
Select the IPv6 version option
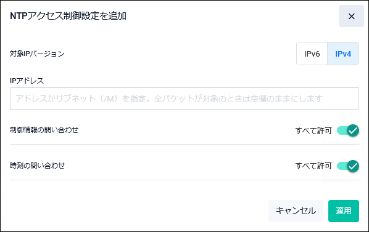point(312,54)
